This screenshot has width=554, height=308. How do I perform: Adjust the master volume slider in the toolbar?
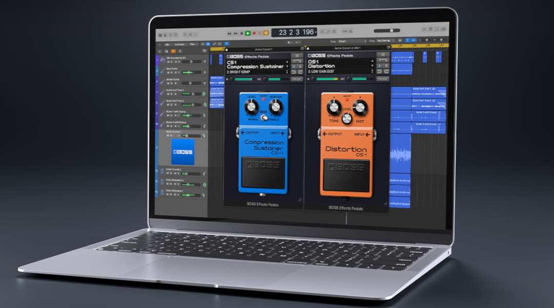tap(387, 31)
